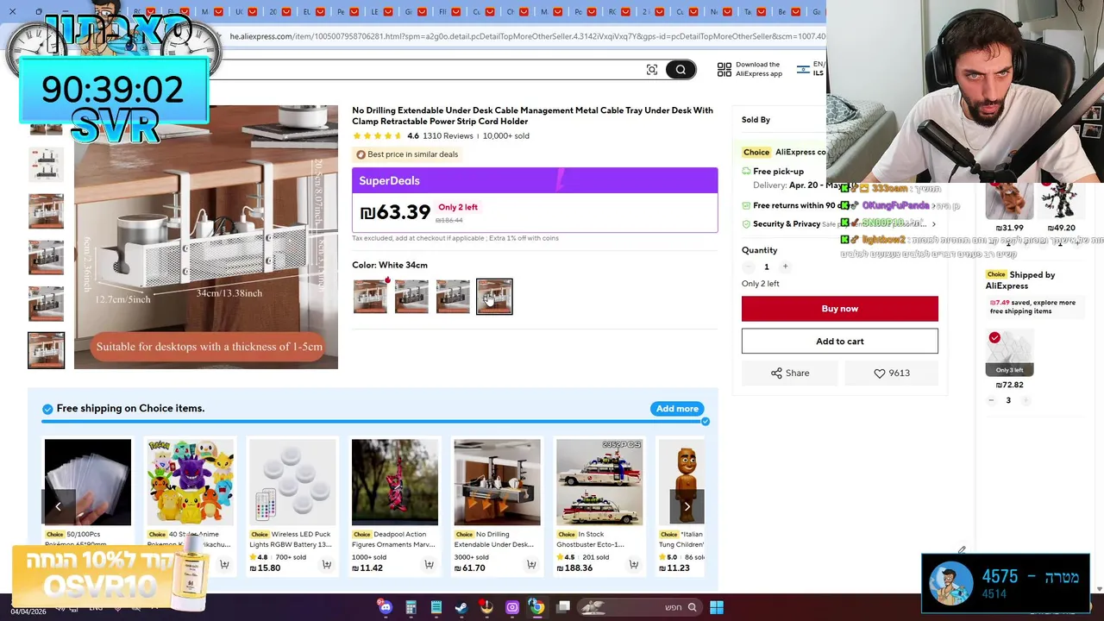Open the ₪49.20 figure item in side cart
Viewport: 1104px width, 621px height.
coord(1059,203)
